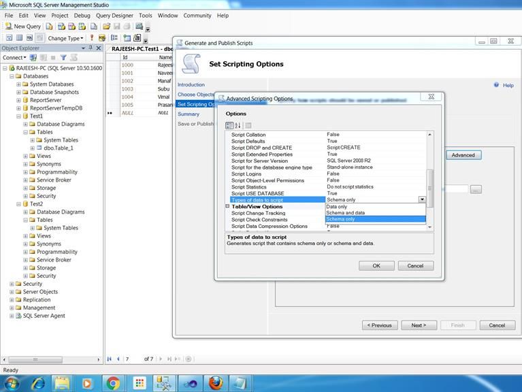Click the Connect Object Explorer server icon

33,58
